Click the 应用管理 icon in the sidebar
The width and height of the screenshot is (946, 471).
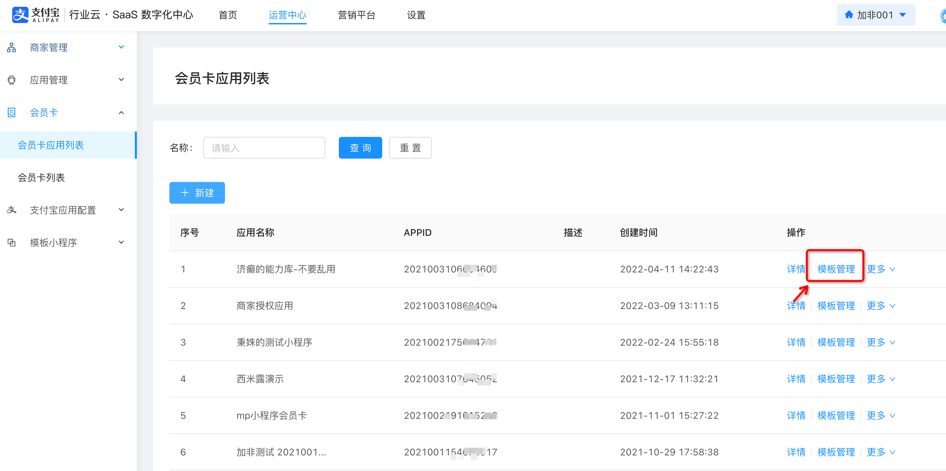(x=12, y=80)
